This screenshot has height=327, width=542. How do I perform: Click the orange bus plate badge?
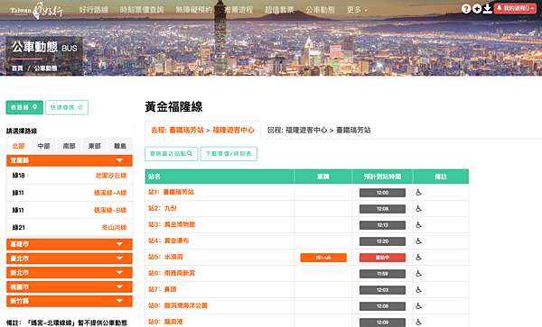click(323, 258)
